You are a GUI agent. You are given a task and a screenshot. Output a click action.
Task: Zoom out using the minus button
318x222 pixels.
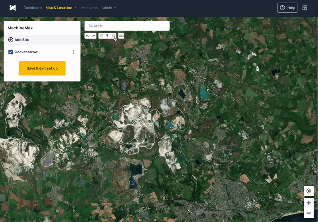click(x=309, y=213)
